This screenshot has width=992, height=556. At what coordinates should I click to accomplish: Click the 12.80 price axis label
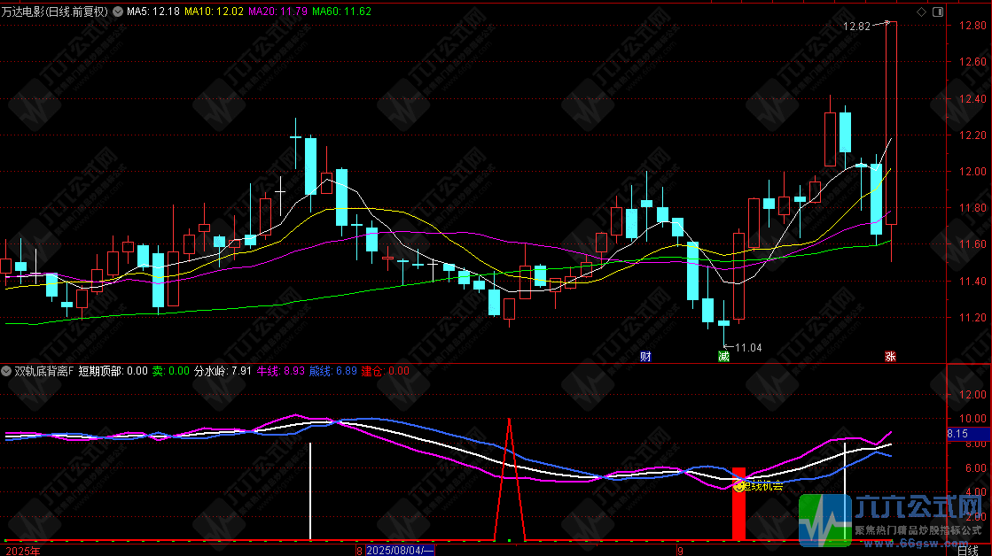pyautogui.click(x=972, y=26)
